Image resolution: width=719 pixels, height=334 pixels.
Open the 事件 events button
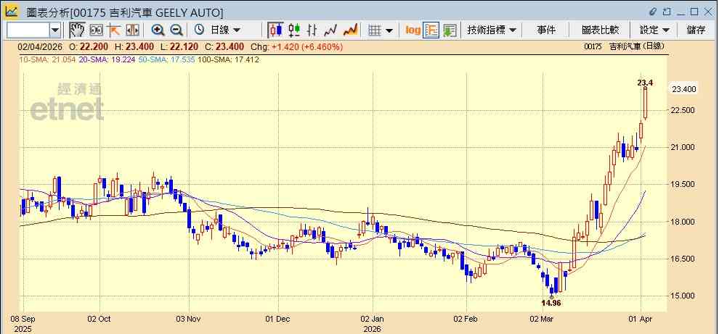546,30
